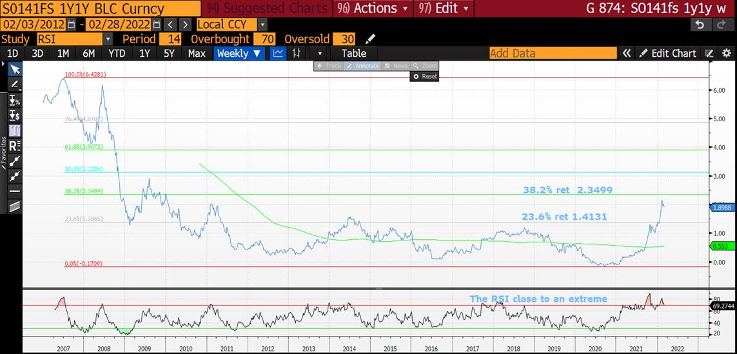Select the 6M time range
The image size is (737, 354).
tap(89, 53)
